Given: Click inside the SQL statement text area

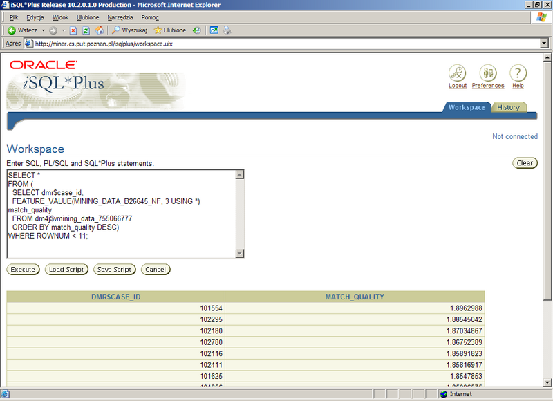Looking at the screenshot, I should click(x=122, y=214).
